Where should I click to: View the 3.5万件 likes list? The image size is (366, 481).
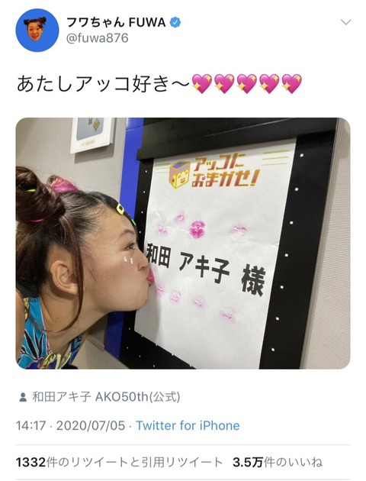click(x=278, y=462)
